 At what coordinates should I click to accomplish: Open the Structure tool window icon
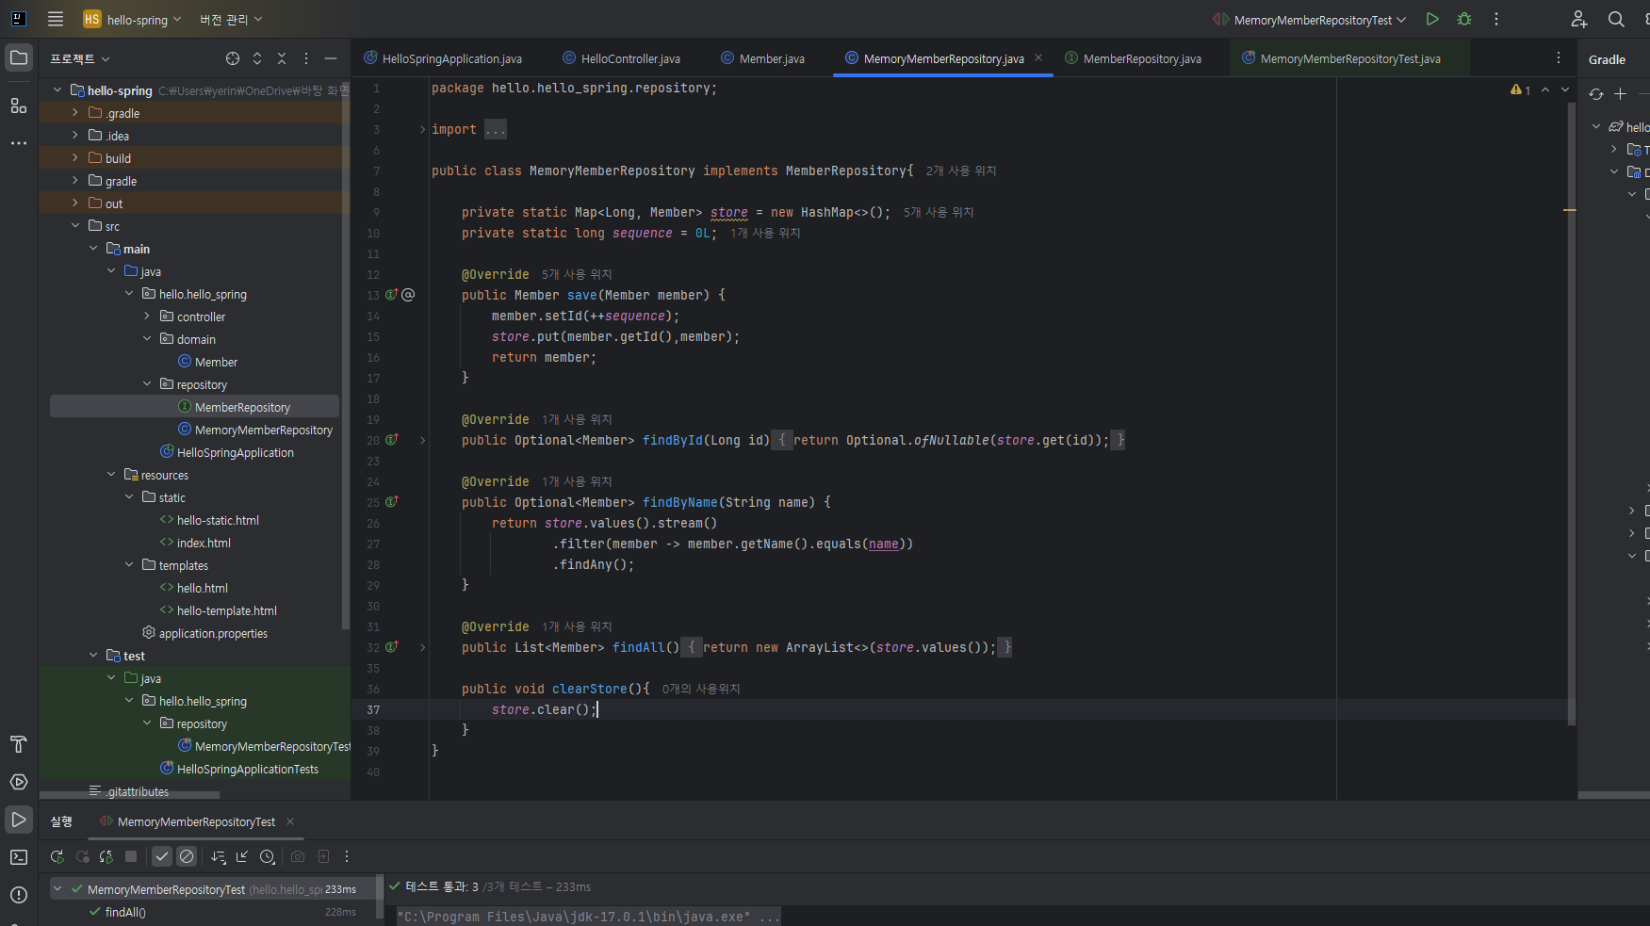(x=19, y=106)
